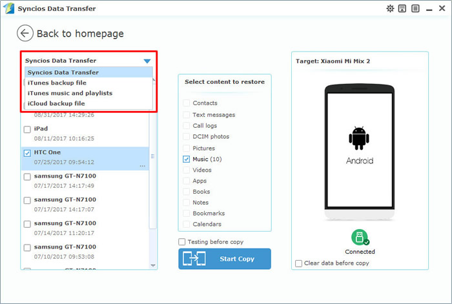Screen dimensions: 452x304
Task: Tick the Notes checkbox
Action: (x=186, y=202)
